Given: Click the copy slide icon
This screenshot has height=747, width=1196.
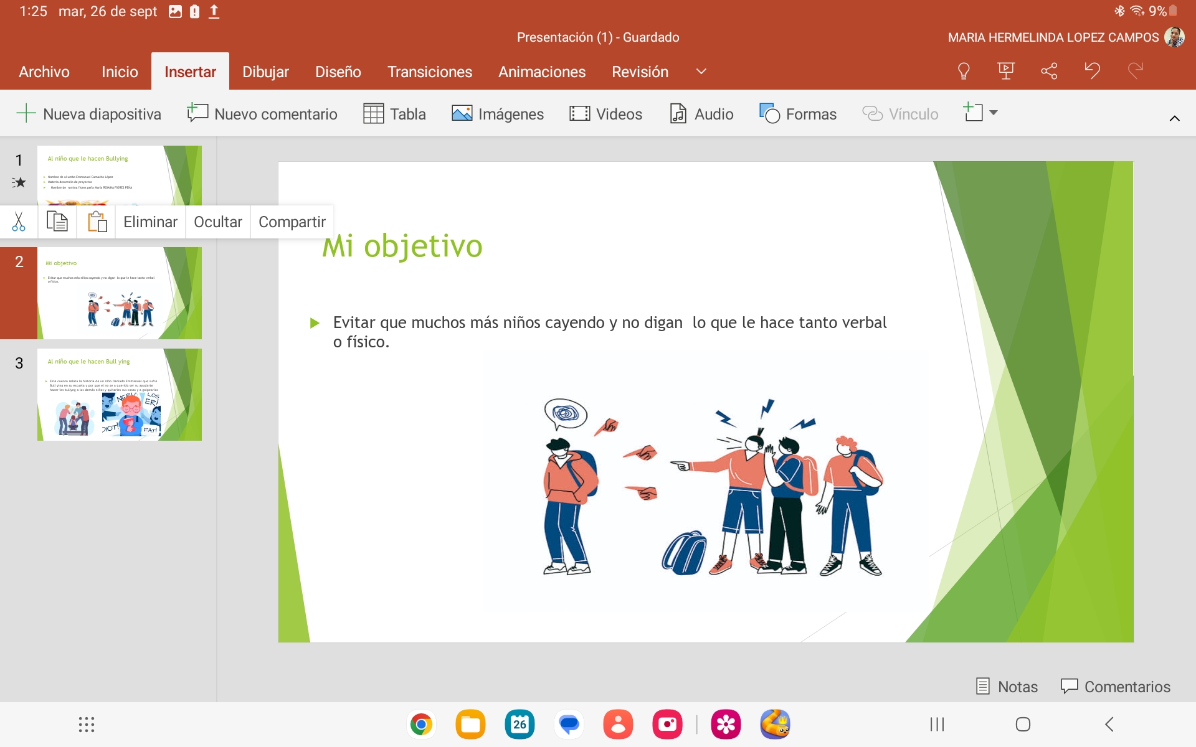Looking at the screenshot, I should point(57,222).
